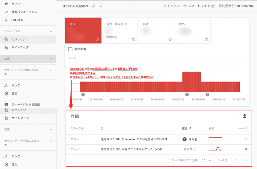Open help icon on エラー card
The image size is (257, 169).
tap(97, 39)
